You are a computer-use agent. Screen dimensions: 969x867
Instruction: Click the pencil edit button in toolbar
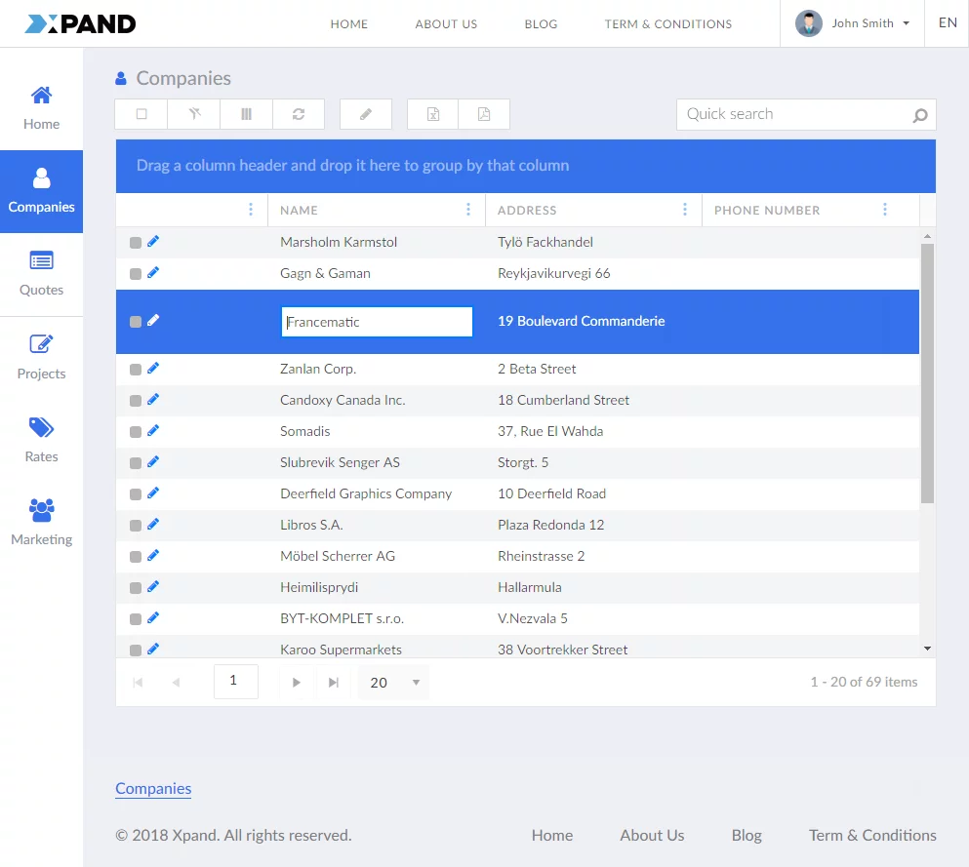366,114
